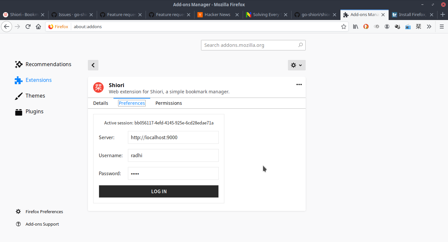Click the LOG IN button
This screenshot has width=448, height=242.
click(159, 191)
